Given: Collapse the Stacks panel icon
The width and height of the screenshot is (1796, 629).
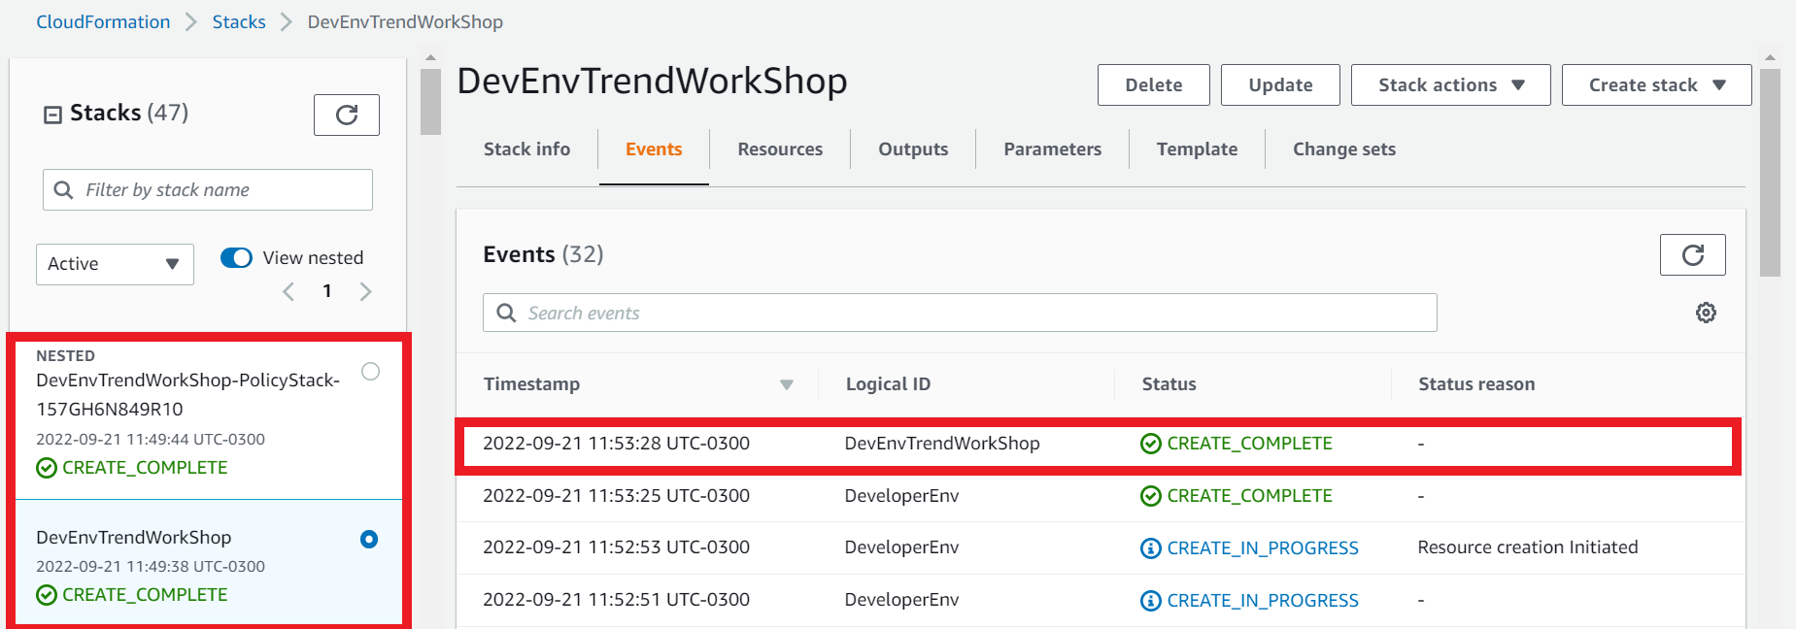Looking at the screenshot, I should point(52,115).
